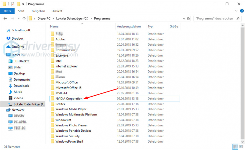Select the Windows Media Player folder
245x150 pixels.
point(71,109)
